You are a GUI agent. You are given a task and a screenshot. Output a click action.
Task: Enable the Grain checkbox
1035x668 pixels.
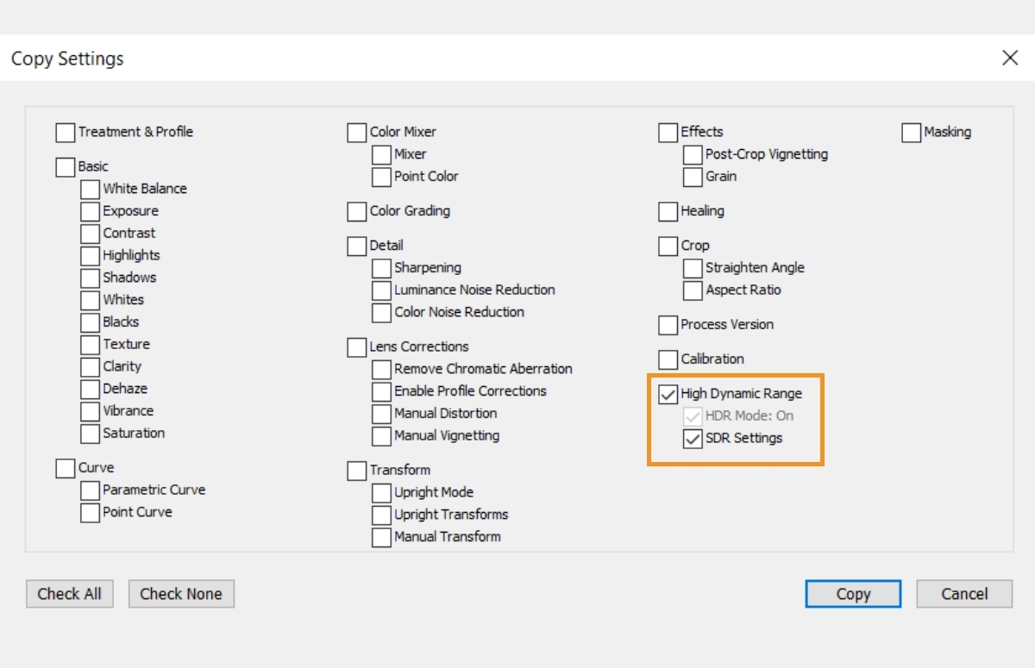[691, 177]
